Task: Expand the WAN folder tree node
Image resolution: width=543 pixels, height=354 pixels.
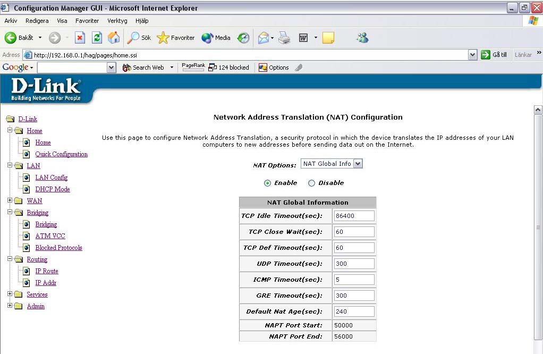Action: pyautogui.click(x=10, y=200)
